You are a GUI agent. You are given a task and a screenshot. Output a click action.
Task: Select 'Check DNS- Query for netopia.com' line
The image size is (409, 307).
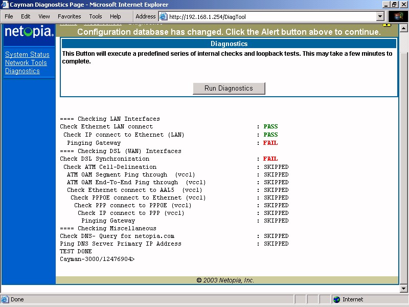point(117,236)
